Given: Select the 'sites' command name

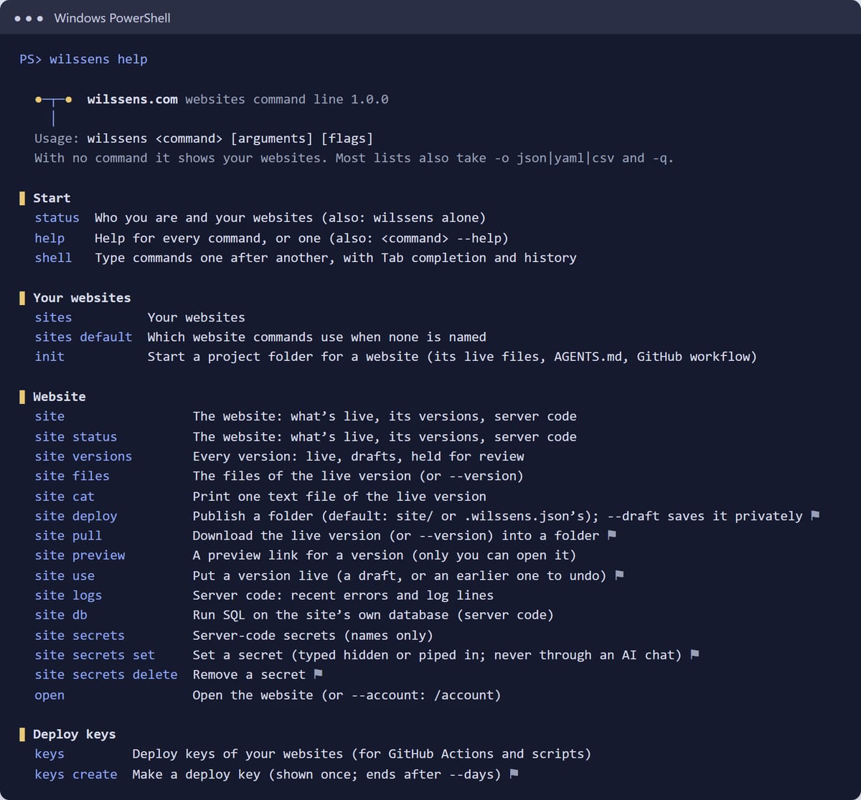Looking at the screenshot, I should coord(53,317).
